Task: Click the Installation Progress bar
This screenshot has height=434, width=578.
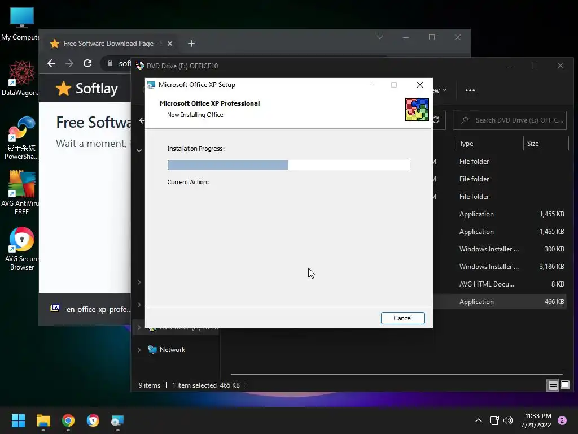Action: pos(288,165)
